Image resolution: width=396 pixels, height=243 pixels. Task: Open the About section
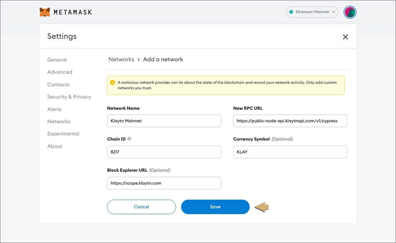pyautogui.click(x=55, y=146)
